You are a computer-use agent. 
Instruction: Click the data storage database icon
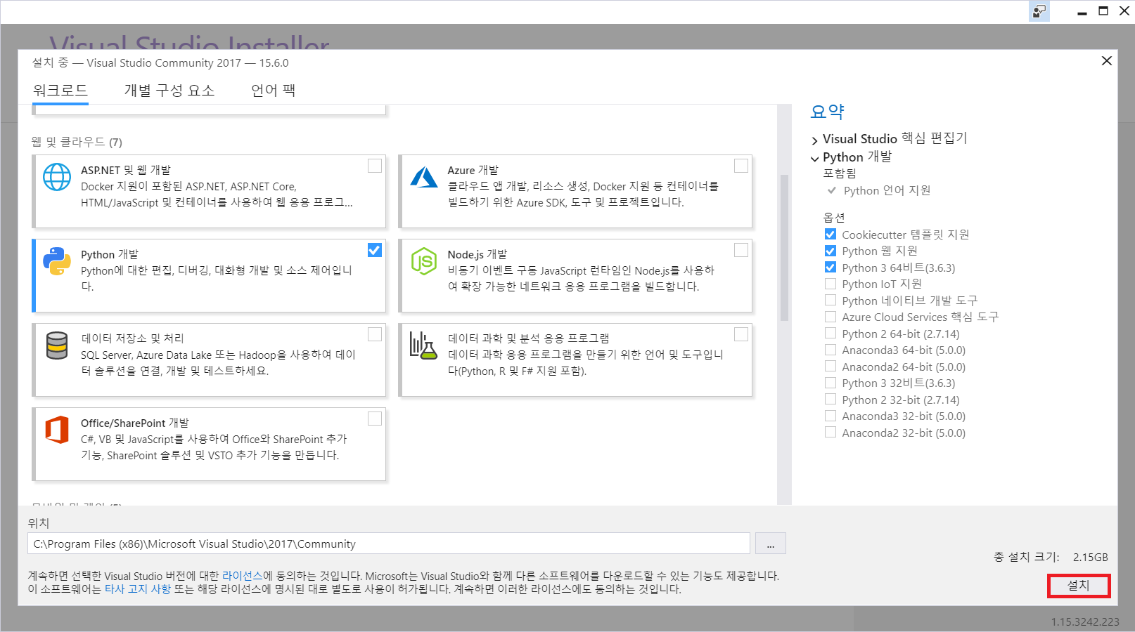point(57,345)
